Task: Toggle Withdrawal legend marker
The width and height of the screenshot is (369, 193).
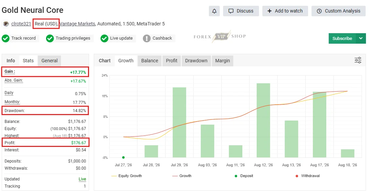Action: point(308,176)
